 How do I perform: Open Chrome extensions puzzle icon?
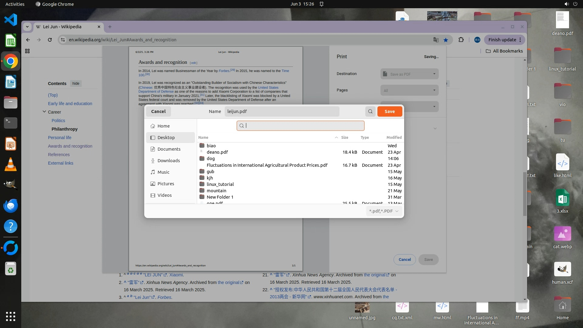point(461,40)
